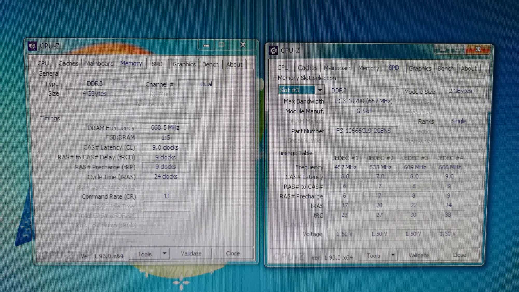Expand Tools dropdown arrow in left window
Viewport: 519px width, 292px height.
click(x=165, y=254)
